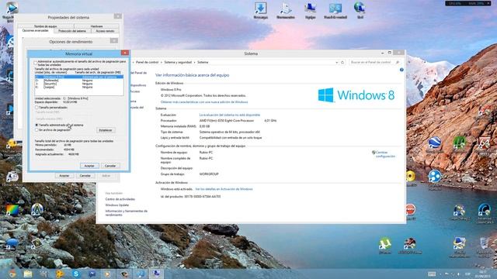Check 'Administrar automáticamente el tamaño' checkbox
The image size is (497, 279).
pos(36,63)
